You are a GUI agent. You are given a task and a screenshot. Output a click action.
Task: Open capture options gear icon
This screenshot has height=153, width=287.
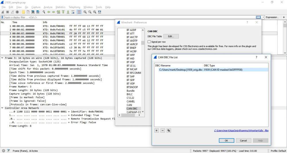tap(17, 12)
